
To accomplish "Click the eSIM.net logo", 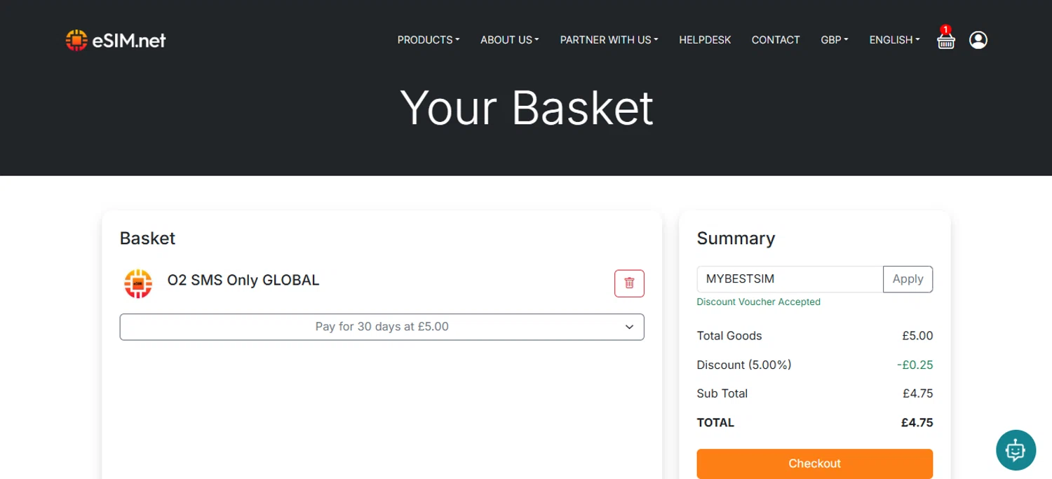I will pyautogui.click(x=116, y=41).
